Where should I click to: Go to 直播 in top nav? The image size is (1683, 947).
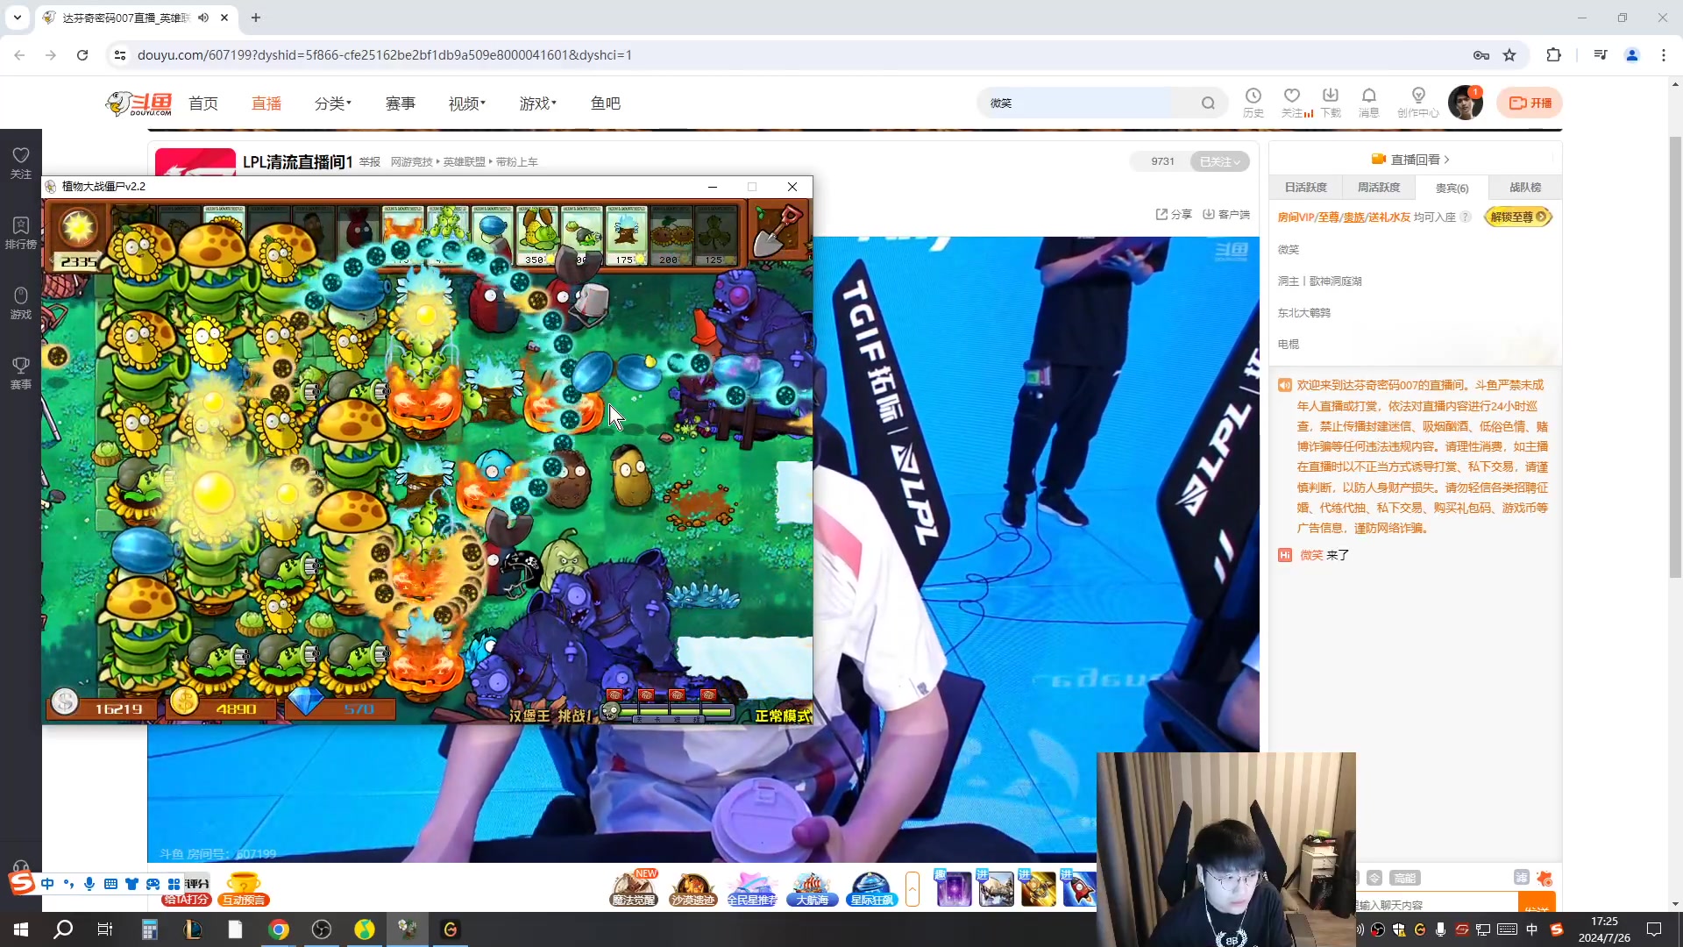point(266,103)
